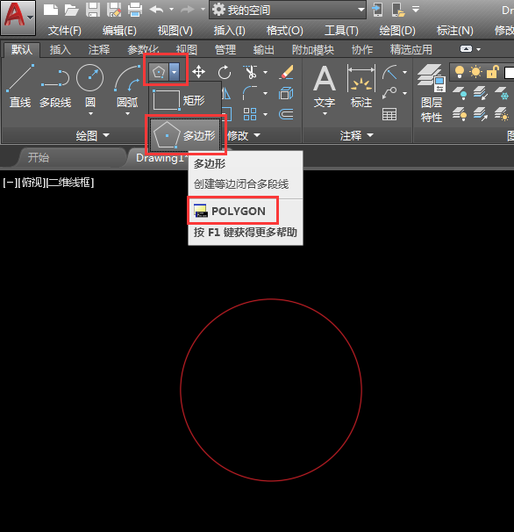Open the 编辑(E) menu

click(x=119, y=31)
